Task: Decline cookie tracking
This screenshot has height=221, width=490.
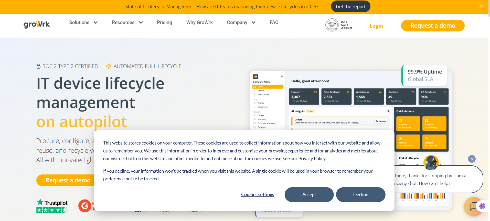Action: [x=360, y=195]
